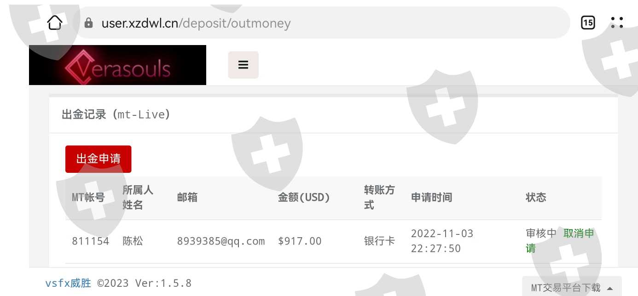
Task: Click the padlock security icon
Action: (x=89, y=23)
